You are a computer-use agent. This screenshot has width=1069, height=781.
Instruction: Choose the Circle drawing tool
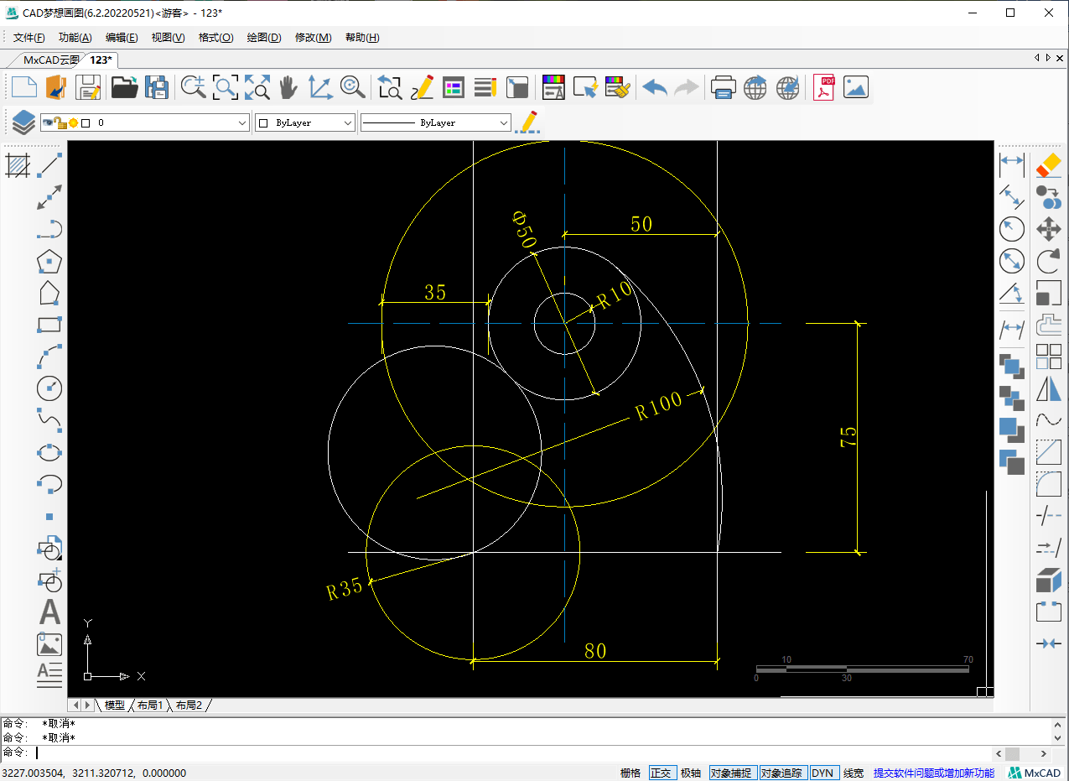click(x=49, y=388)
